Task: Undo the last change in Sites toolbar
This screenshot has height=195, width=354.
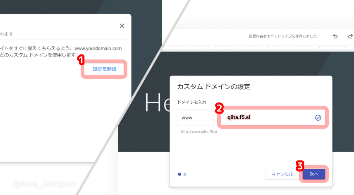Action: point(335,36)
